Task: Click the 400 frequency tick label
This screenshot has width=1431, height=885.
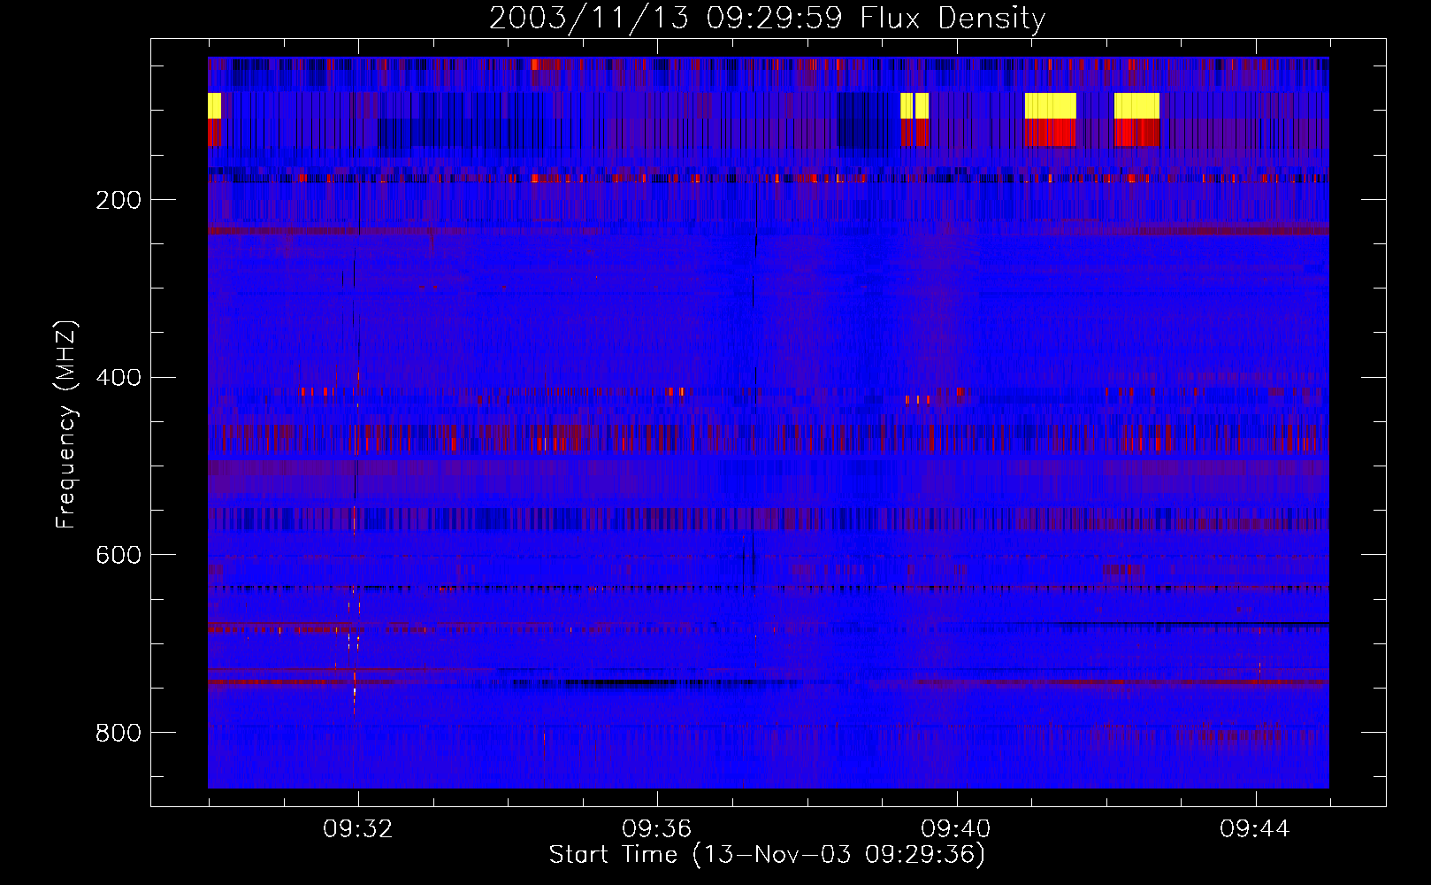Action: click(119, 378)
